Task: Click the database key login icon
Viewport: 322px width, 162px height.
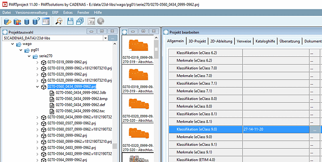Action: coord(8,21)
